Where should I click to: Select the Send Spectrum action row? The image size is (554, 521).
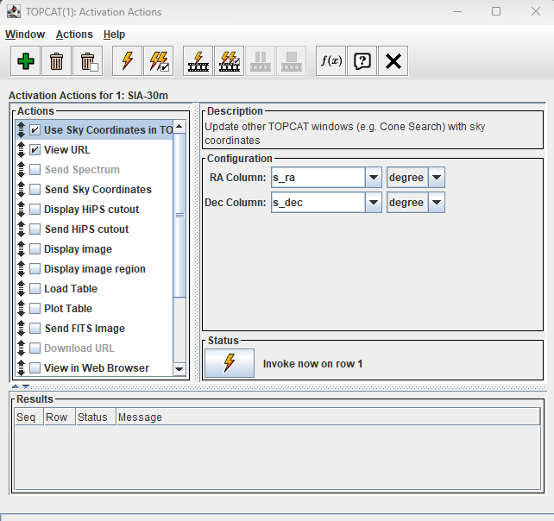[94, 170]
